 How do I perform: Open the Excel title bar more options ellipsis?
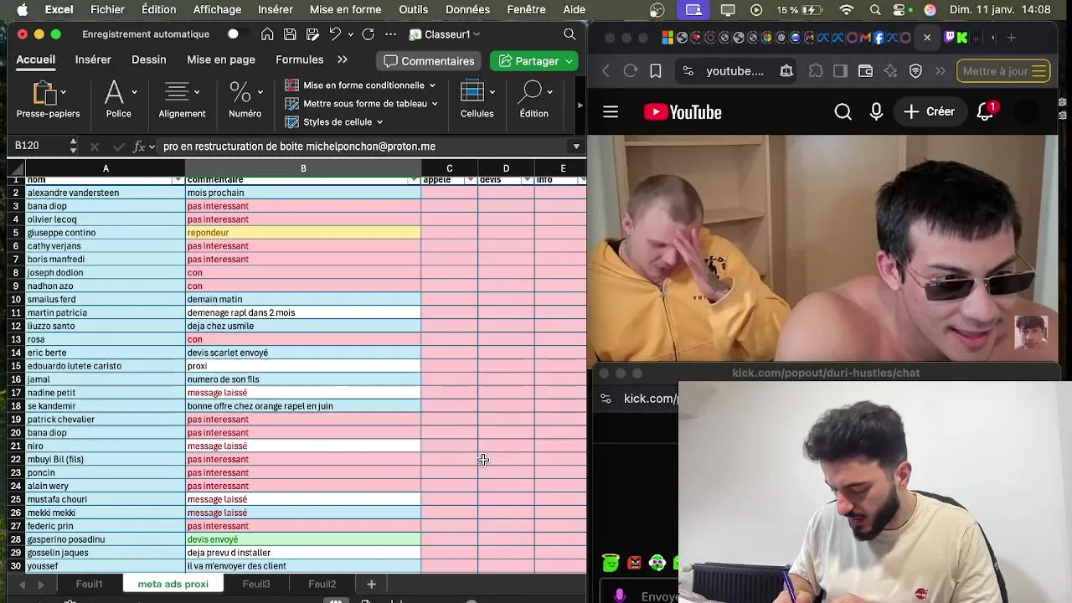pos(390,34)
